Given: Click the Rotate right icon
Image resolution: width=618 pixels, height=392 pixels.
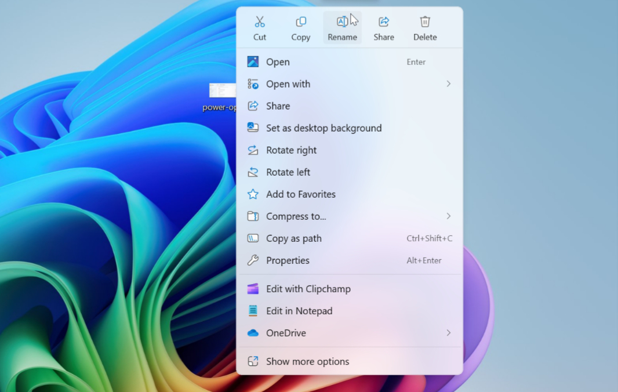Looking at the screenshot, I should [253, 150].
